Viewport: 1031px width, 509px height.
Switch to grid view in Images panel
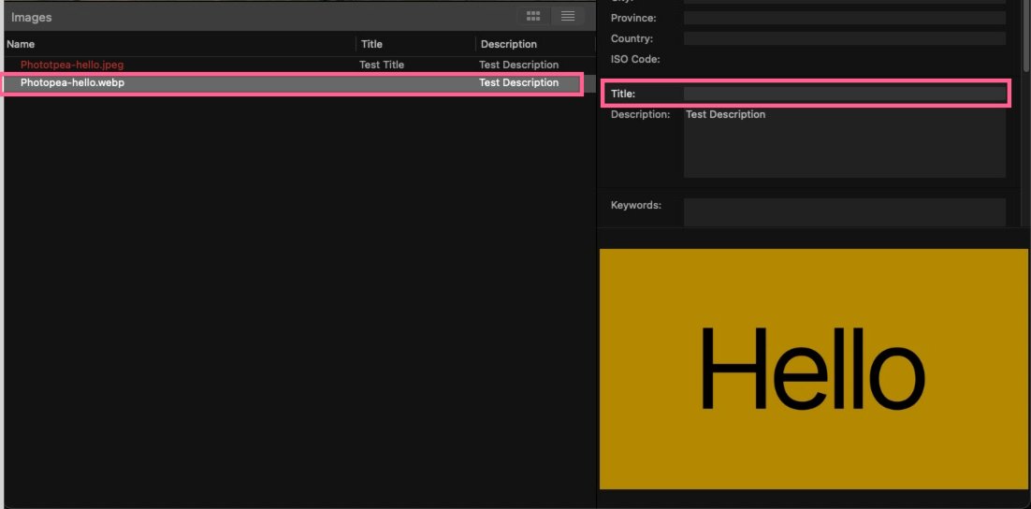(533, 17)
